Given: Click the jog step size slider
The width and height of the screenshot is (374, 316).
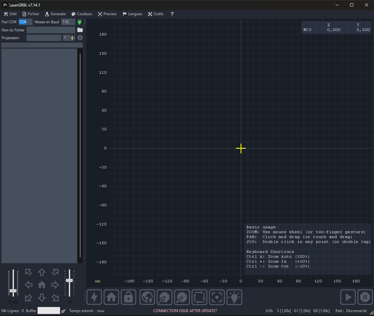Looking at the screenshot, I should click(69, 283).
